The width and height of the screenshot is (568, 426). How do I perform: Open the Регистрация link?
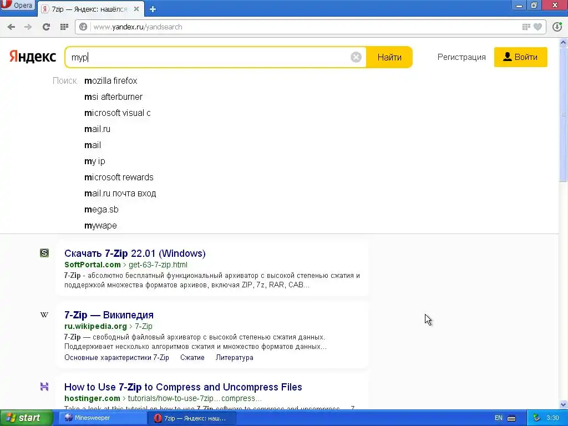tap(461, 57)
